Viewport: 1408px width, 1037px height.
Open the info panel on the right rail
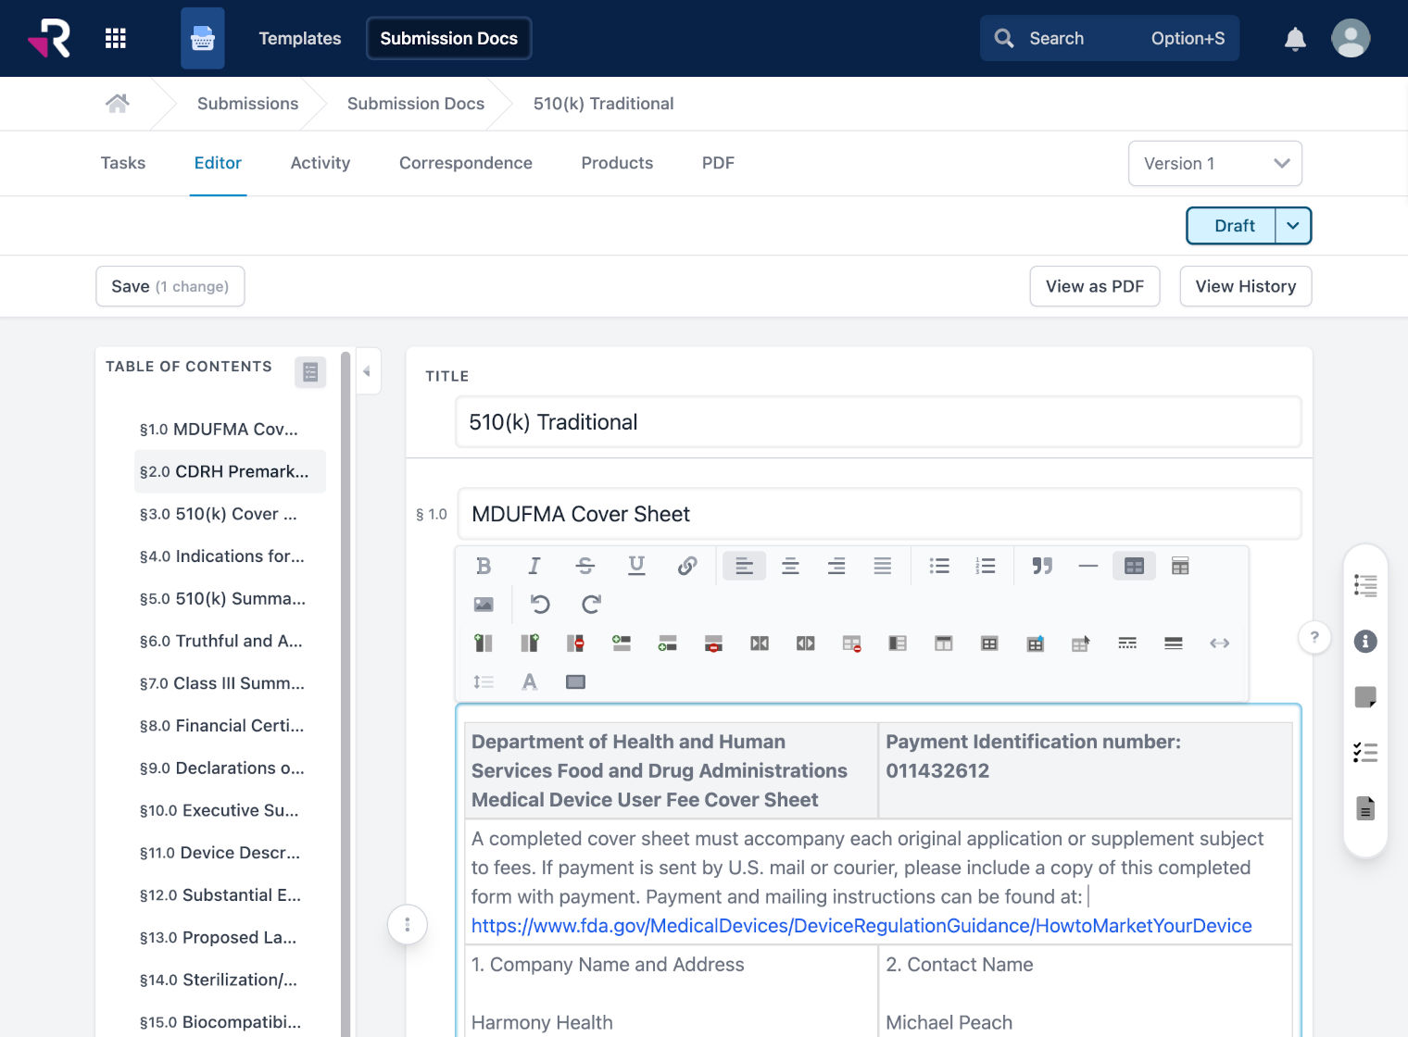(1364, 641)
